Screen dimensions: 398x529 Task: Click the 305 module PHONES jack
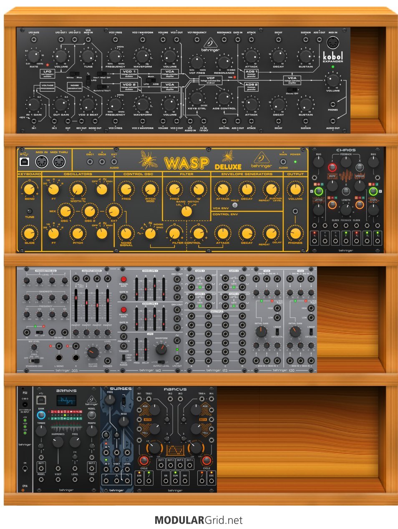[108, 360]
